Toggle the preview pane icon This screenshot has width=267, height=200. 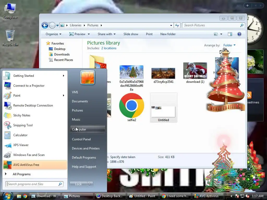[230, 34]
